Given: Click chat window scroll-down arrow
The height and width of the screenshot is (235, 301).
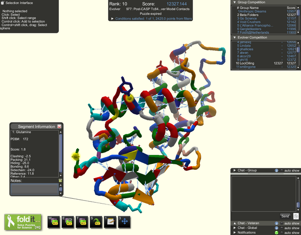Looking at the screenshot, I should 298,210.
